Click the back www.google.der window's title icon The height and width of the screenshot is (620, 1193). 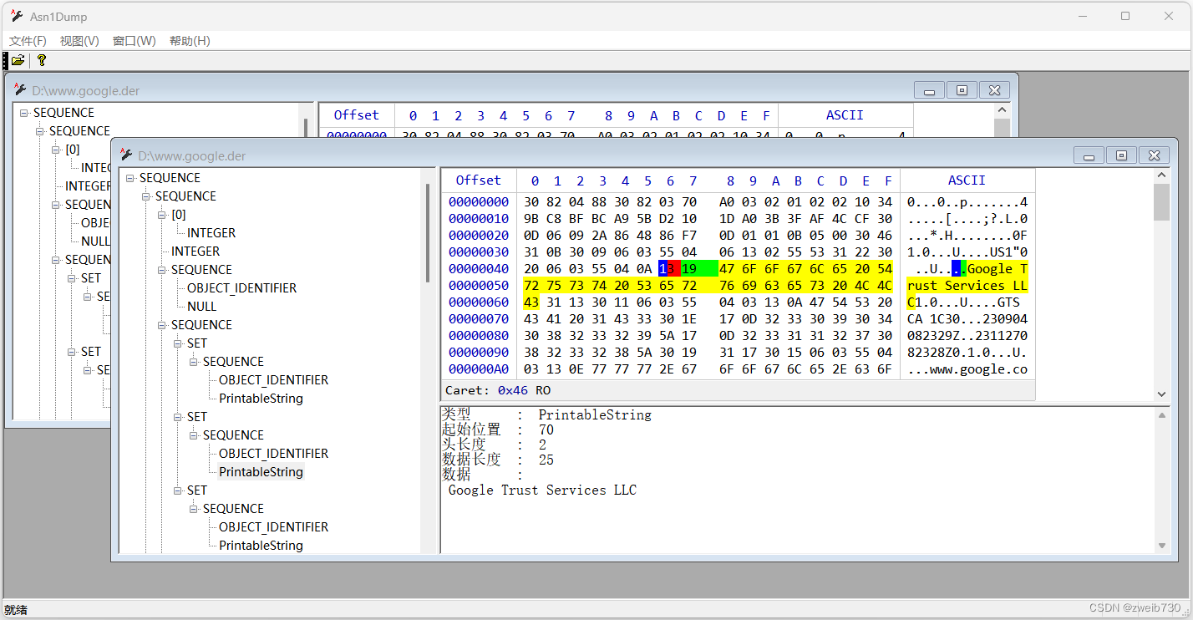[x=21, y=90]
